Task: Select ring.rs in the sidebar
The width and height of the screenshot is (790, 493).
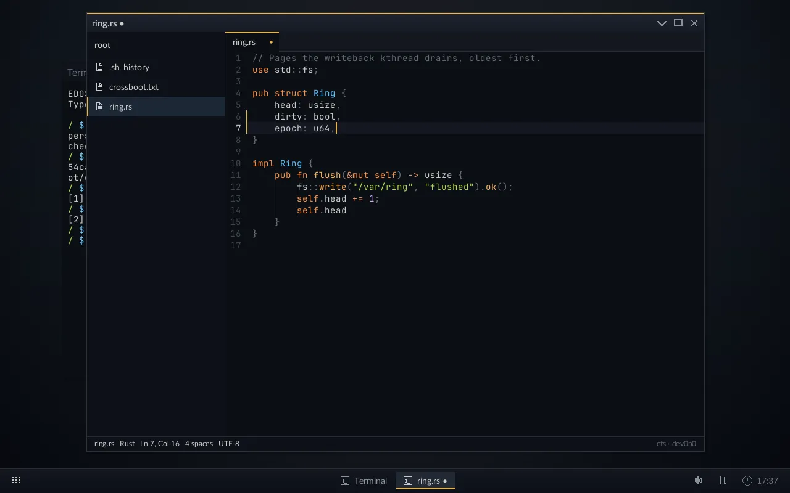Action: (156, 107)
